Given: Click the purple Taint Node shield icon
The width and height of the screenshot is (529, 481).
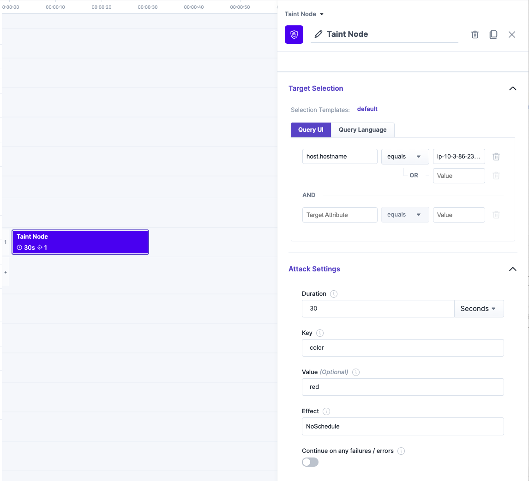Looking at the screenshot, I should 294,35.
